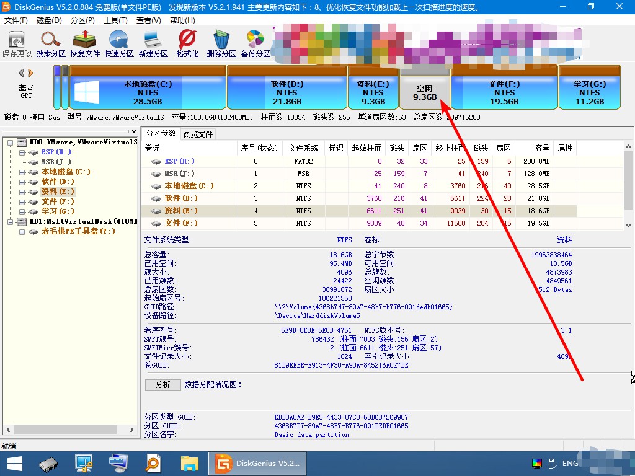Expand the 软件(D:) tree node
The height and width of the screenshot is (476, 635).
tap(22, 182)
